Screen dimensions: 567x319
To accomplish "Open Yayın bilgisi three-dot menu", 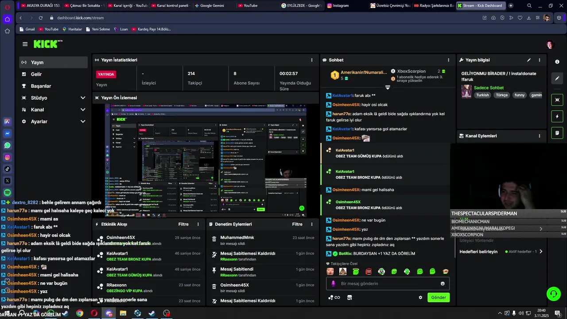I will (539, 60).
